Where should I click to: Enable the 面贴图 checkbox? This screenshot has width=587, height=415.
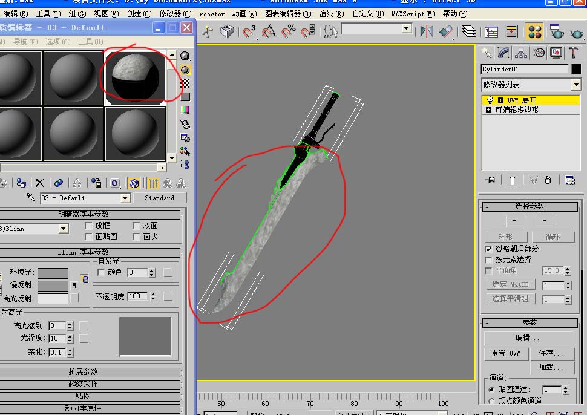[x=89, y=237]
